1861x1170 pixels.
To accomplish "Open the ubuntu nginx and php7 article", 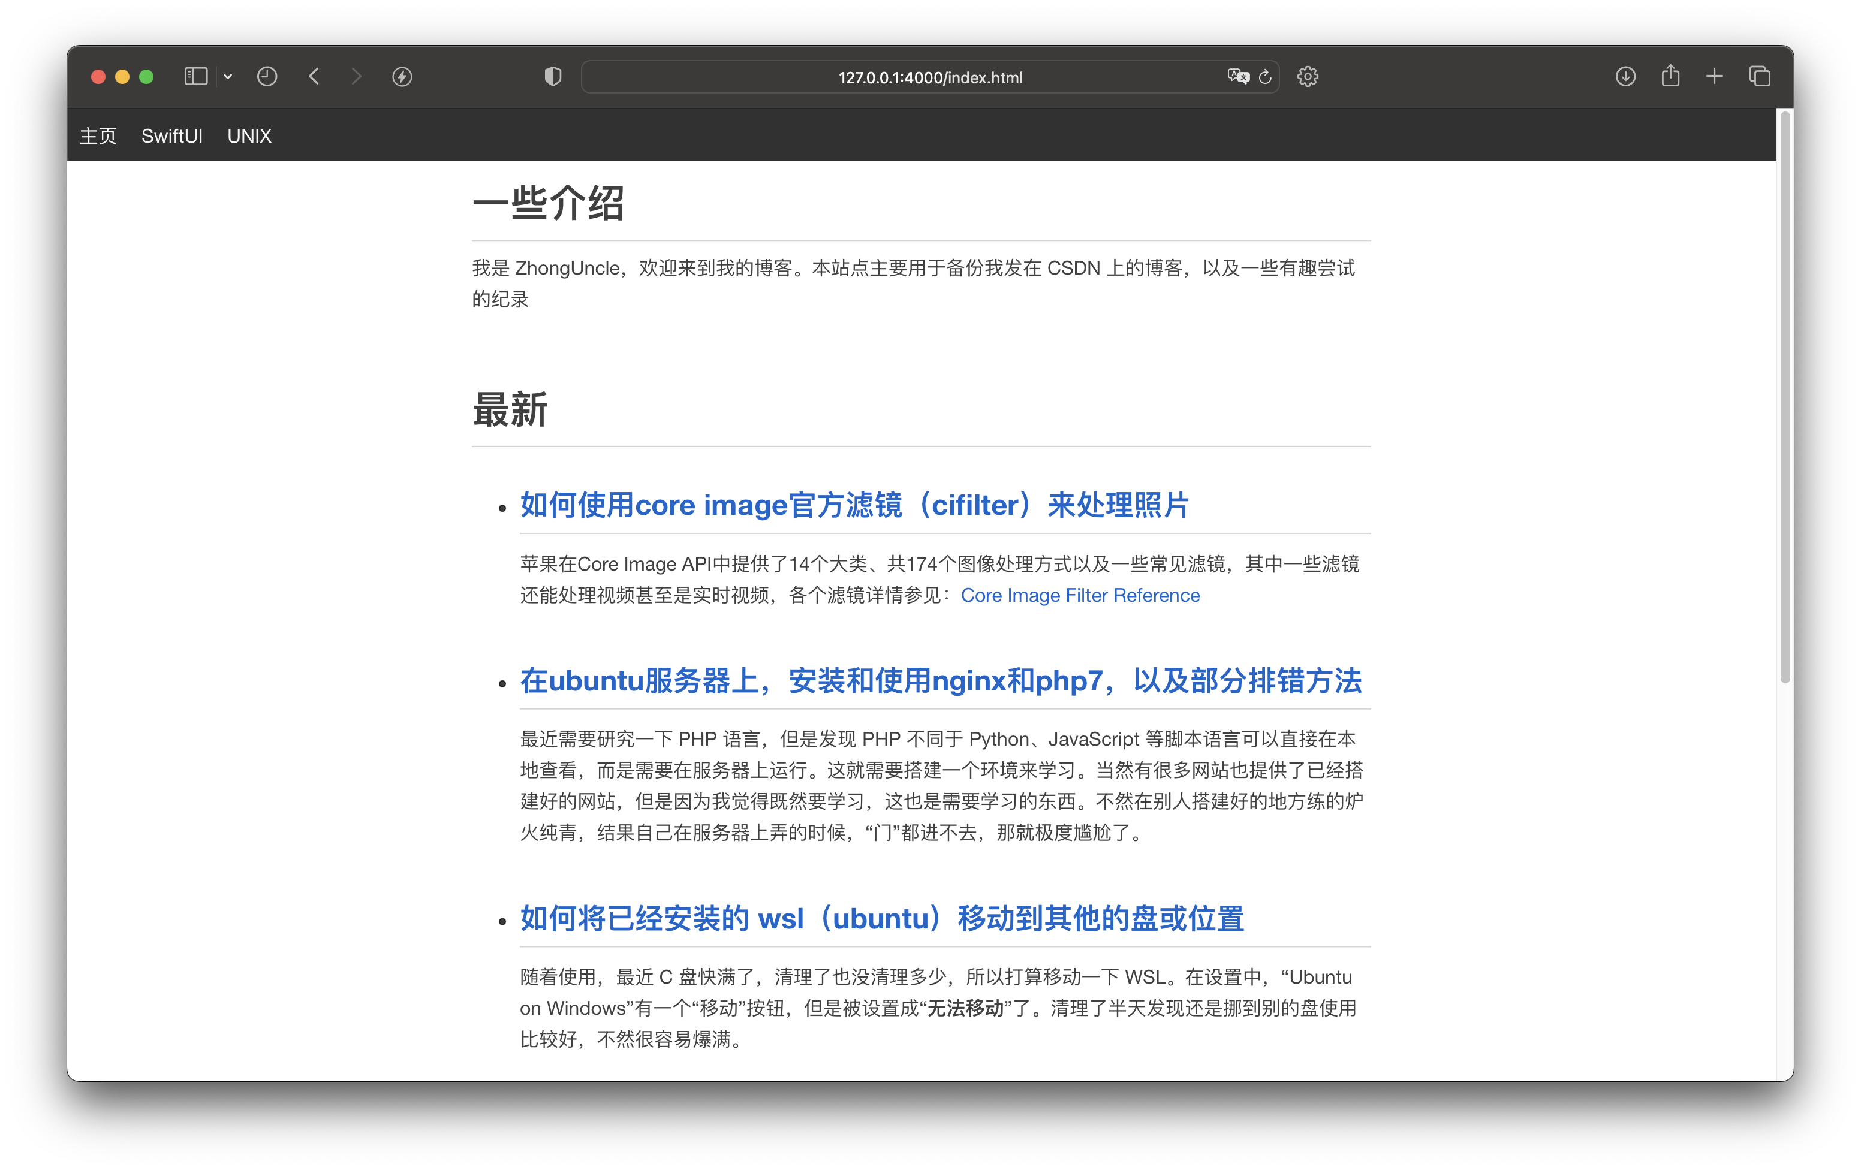I will 941,681.
